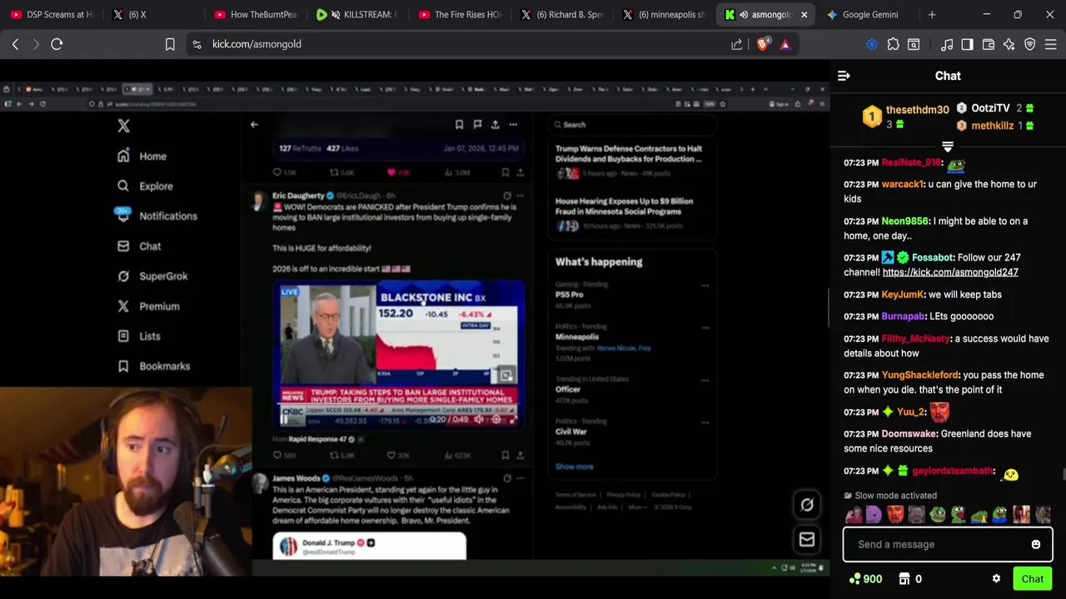Viewport: 1066px width, 599px height.
Task: Switch to the minneapolis X tab
Action: [x=664, y=14]
